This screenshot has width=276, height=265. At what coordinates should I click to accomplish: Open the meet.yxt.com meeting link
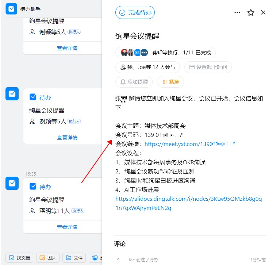click(x=189, y=144)
